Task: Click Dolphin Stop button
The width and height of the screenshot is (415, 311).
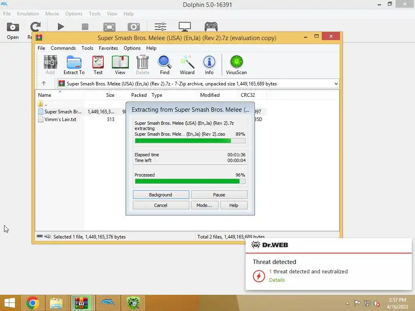Action: 85,27
